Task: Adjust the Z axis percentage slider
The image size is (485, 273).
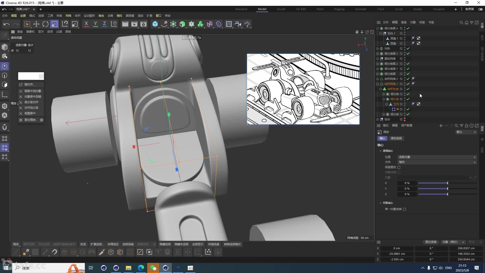Action: pos(447,194)
